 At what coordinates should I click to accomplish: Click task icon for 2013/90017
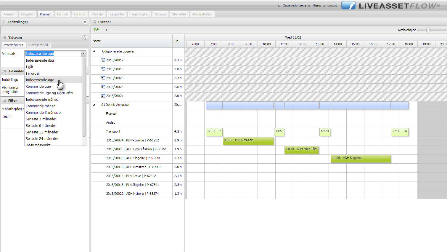[103, 60]
